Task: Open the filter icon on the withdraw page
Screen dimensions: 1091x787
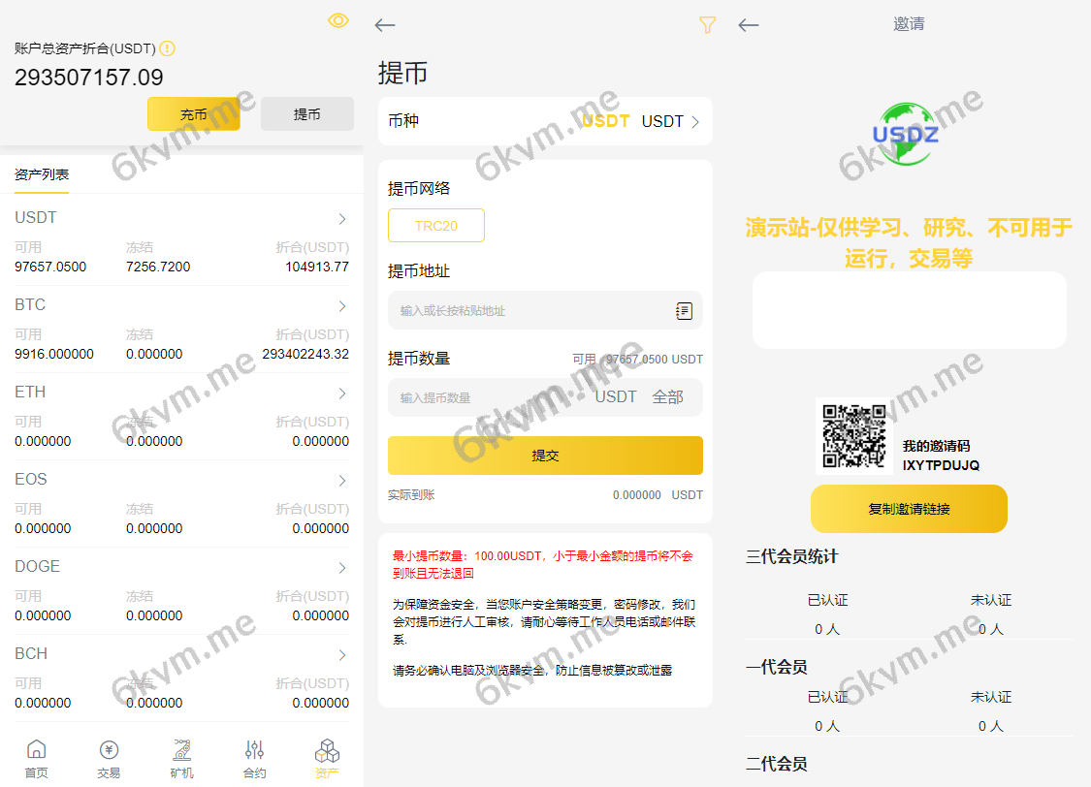Action: click(x=707, y=24)
